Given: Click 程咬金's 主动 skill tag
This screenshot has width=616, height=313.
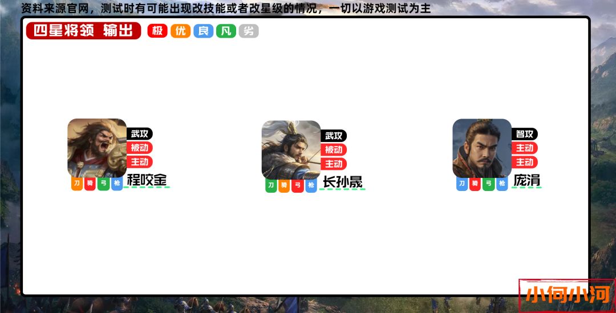Looking at the screenshot, I should [x=140, y=162].
